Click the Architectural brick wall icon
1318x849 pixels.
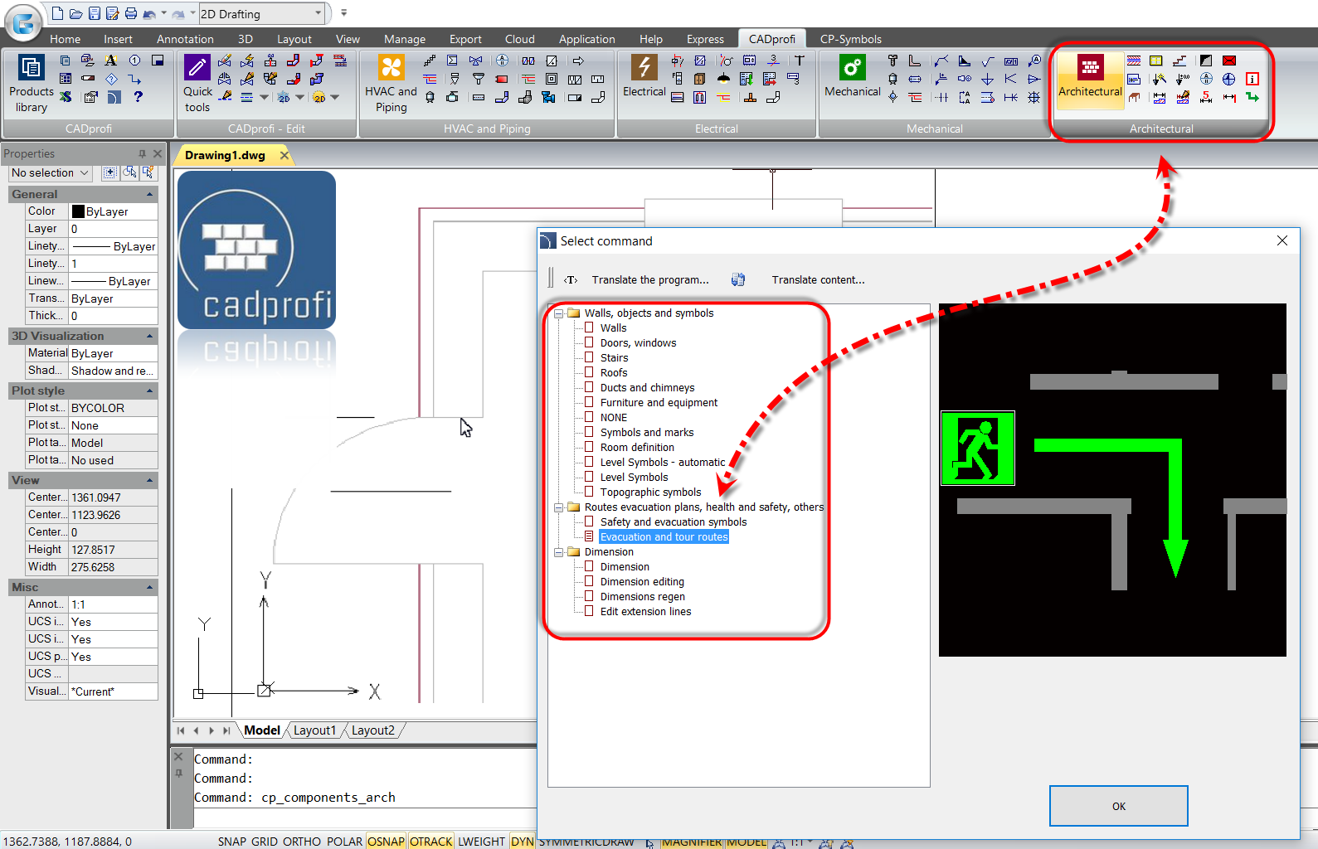pos(1090,67)
